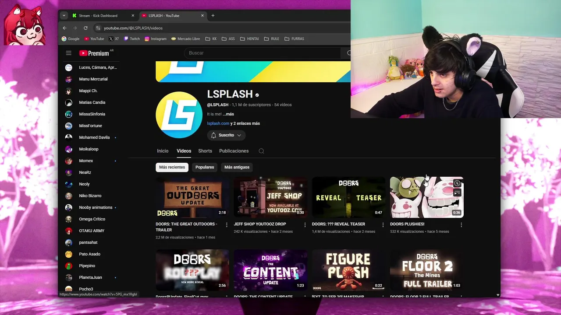Open DOORS: ??? REVEAL TEASER video title
Viewport: 561px width, 315px height.
338,224
